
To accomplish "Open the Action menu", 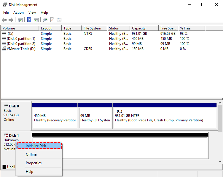I will (x=18, y=12).
